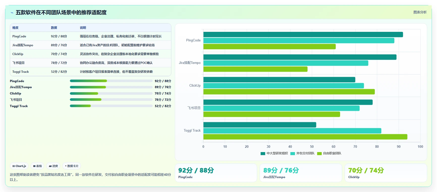The image size is (437, 192).
Task: Toggle the 外包交付团队 legend item
Action: (303, 153)
